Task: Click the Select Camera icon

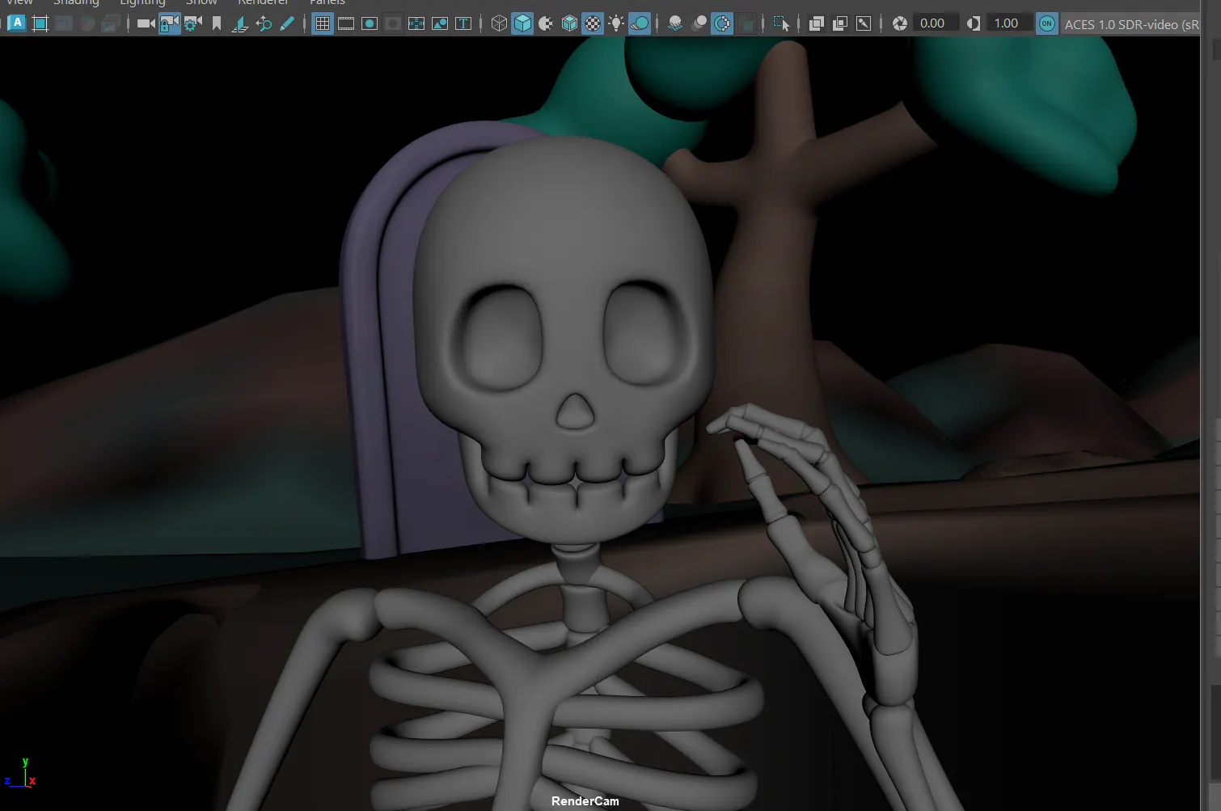Action: (x=146, y=23)
